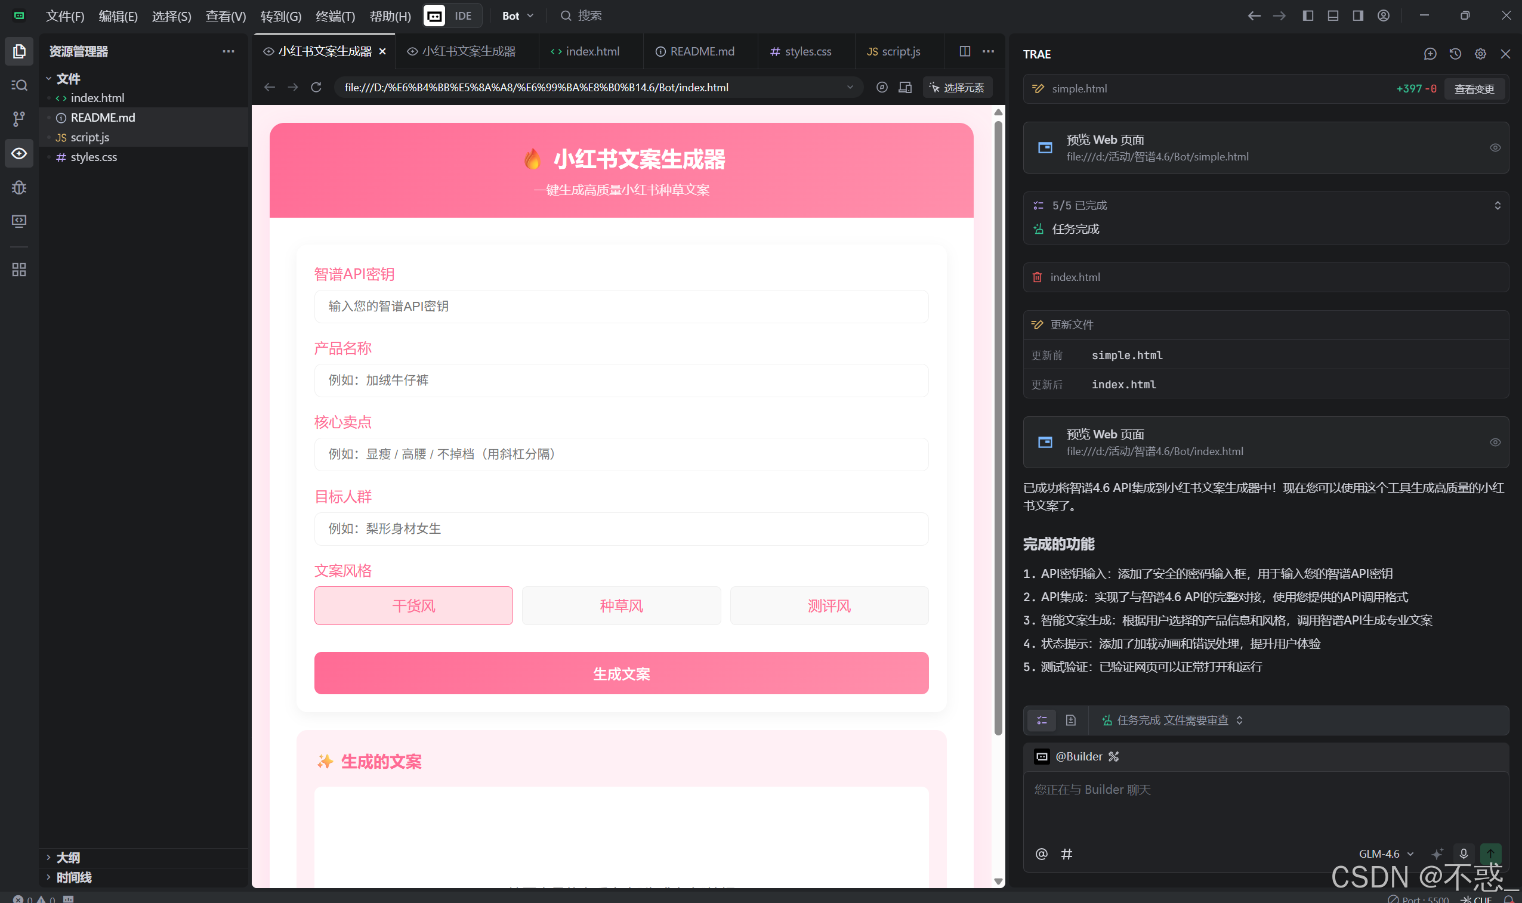Click the 智谱API密钥 input field
Screen dimensions: 1522x903
click(620, 306)
